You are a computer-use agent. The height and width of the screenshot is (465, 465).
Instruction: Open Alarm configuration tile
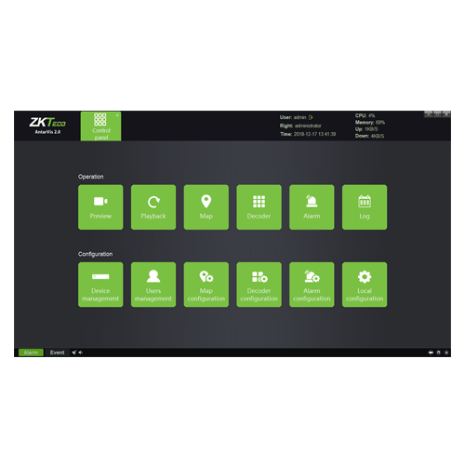pyautogui.click(x=312, y=285)
